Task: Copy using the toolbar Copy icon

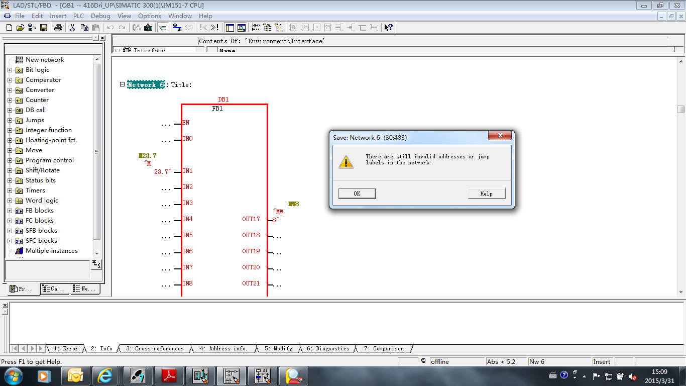Action: [x=84, y=28]
